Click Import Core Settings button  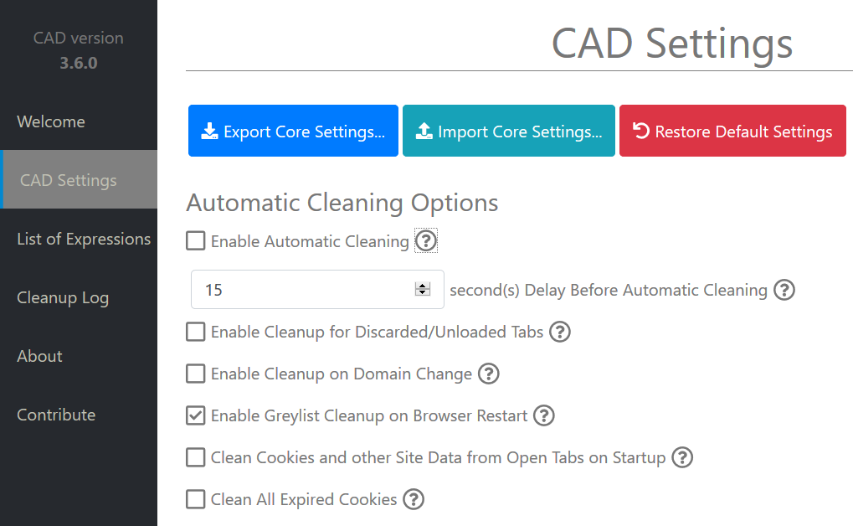tap(509, 131)
